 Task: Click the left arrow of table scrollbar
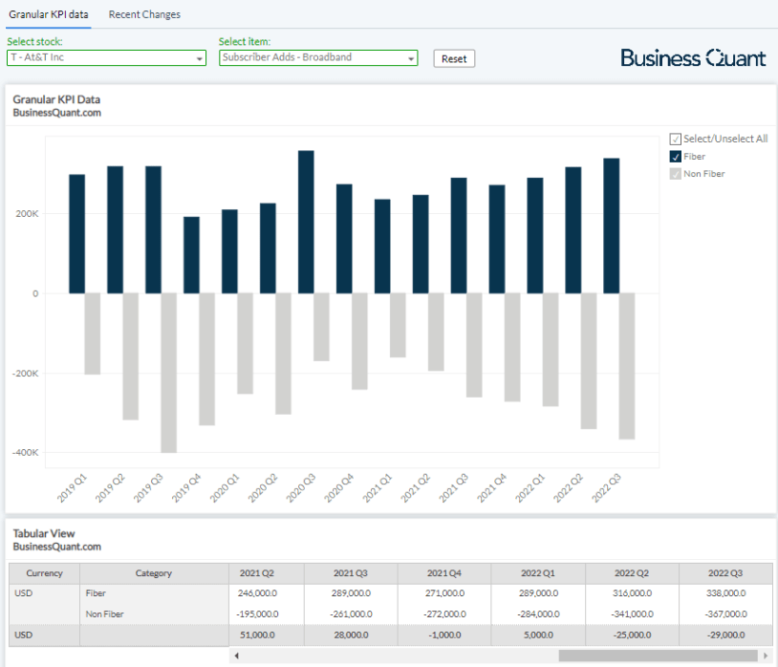click(x=237, y=656)
